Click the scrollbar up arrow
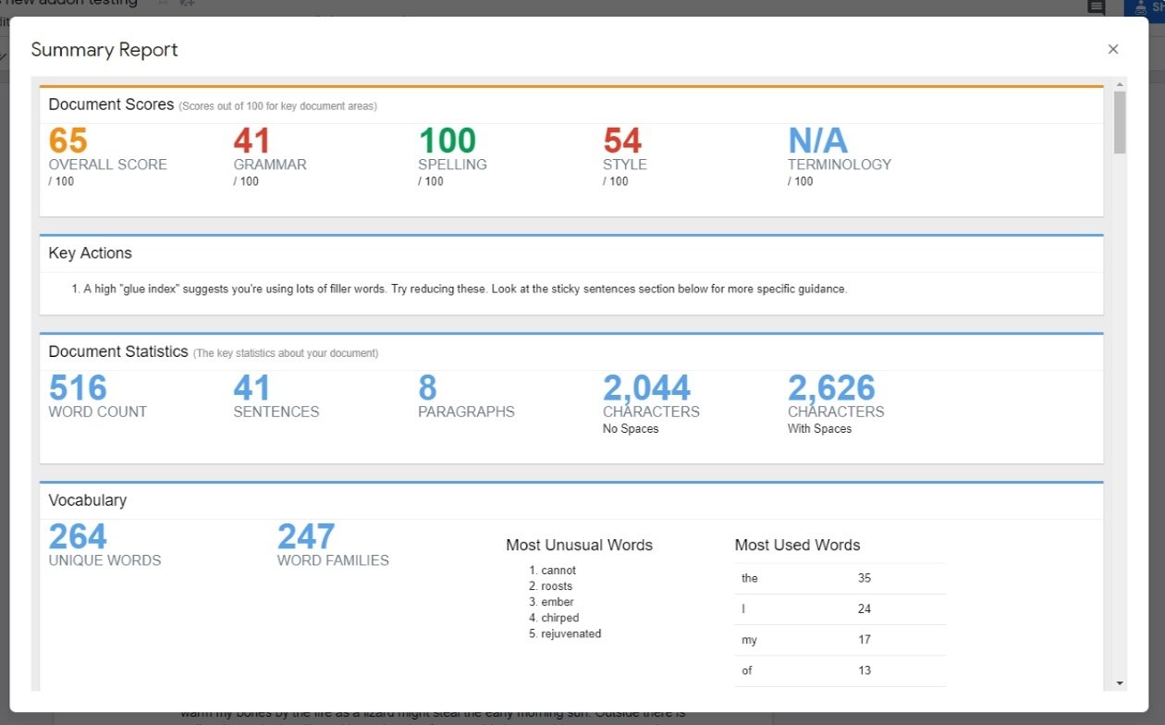Viewport: 1165px width, 725px height. (x=1120, y=84)
